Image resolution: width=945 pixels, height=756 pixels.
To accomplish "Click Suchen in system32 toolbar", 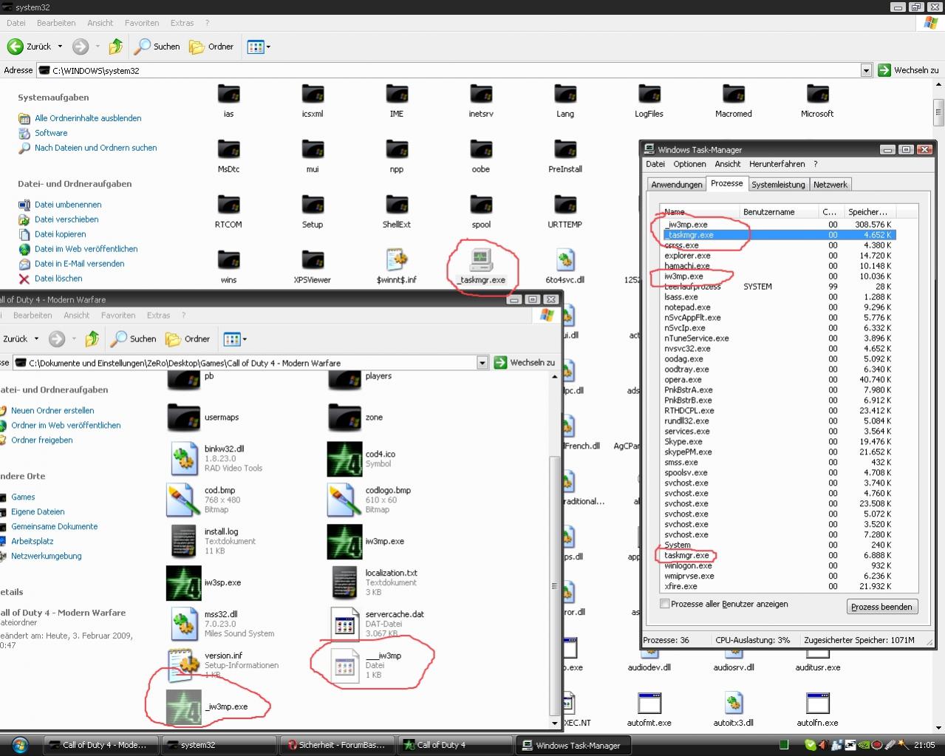I will [x=157, y=47].
